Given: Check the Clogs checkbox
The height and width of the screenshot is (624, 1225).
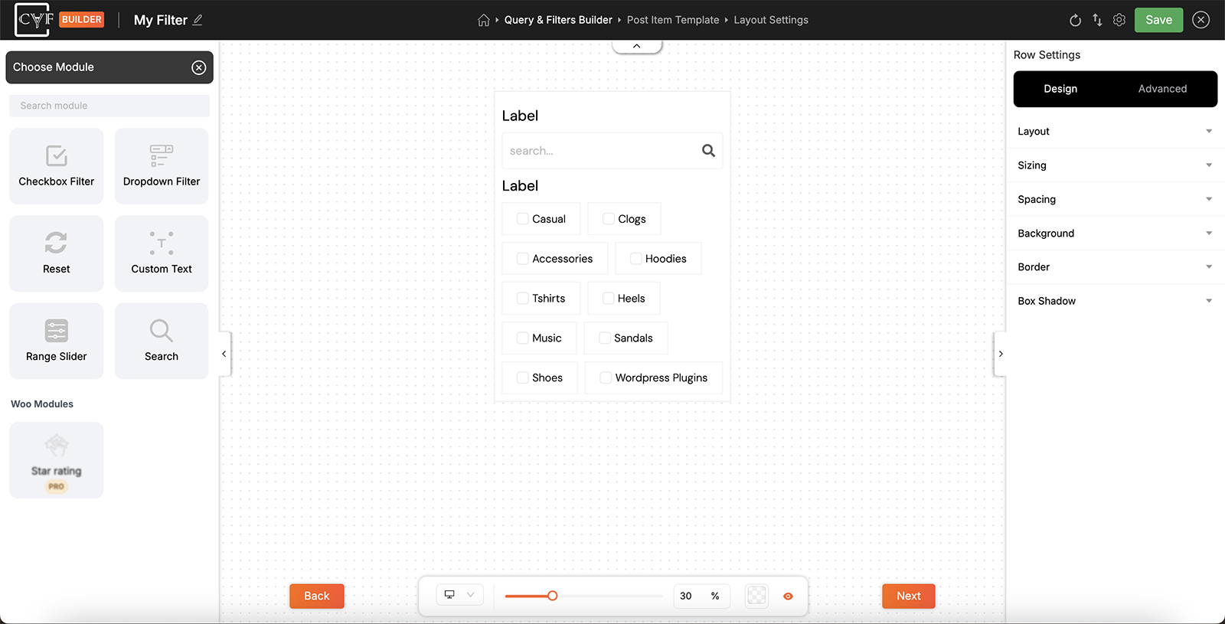Looking at the screenshot, I should 609,219.
